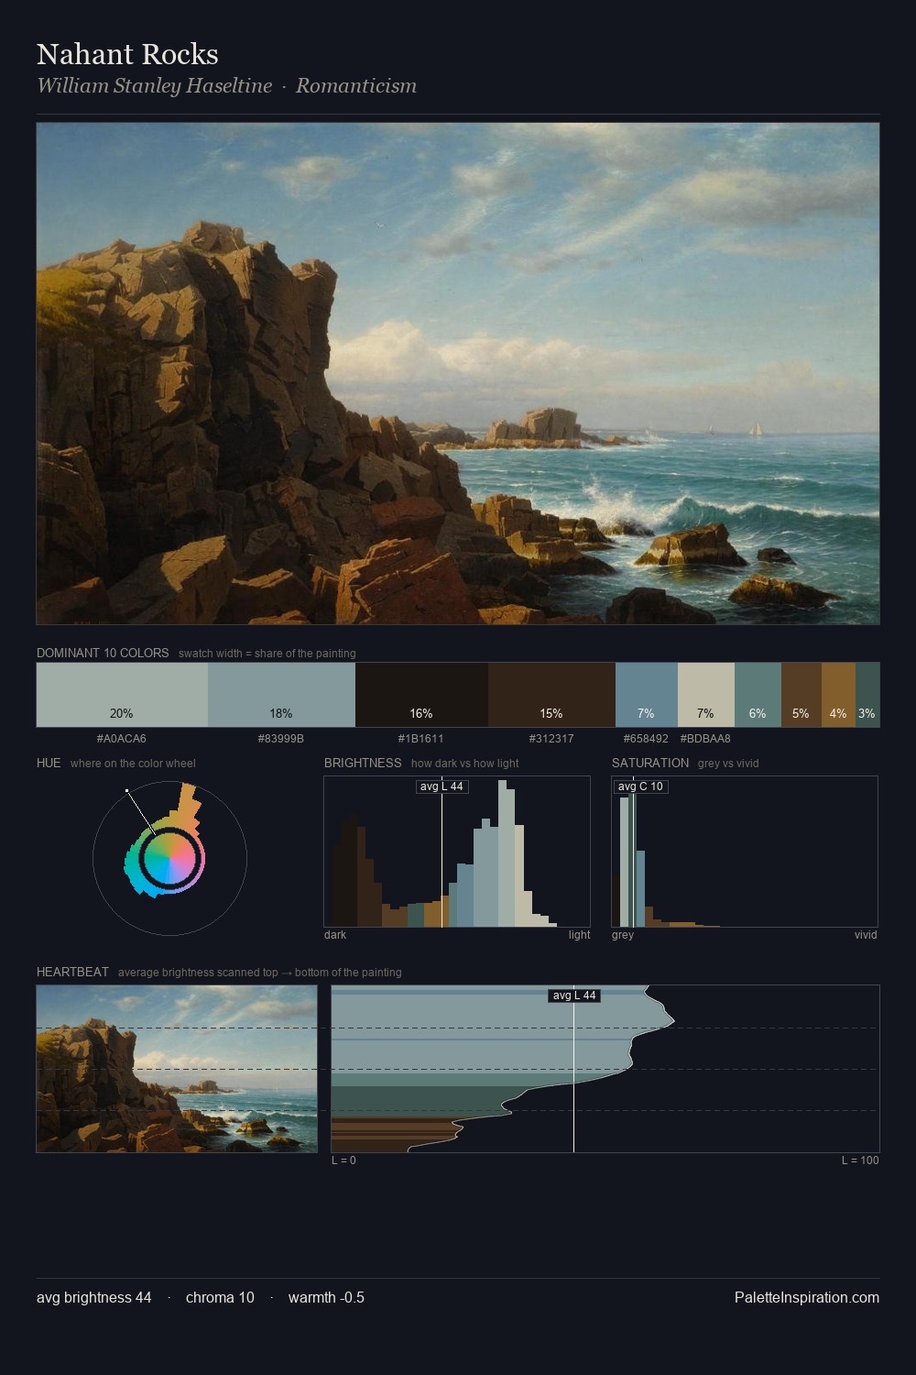Select the 5% brown swatch
Screen dimensions: 916x1375
click(801, 695)
